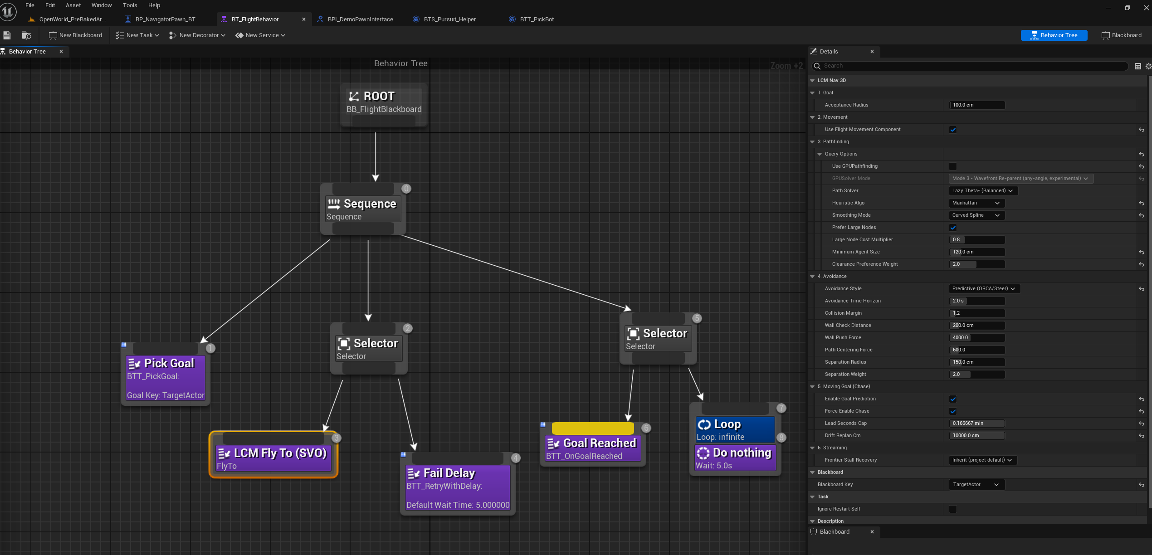Click the Save asset icon
The height and width of the screenshot is (555, 1152).
pos(7,35)
